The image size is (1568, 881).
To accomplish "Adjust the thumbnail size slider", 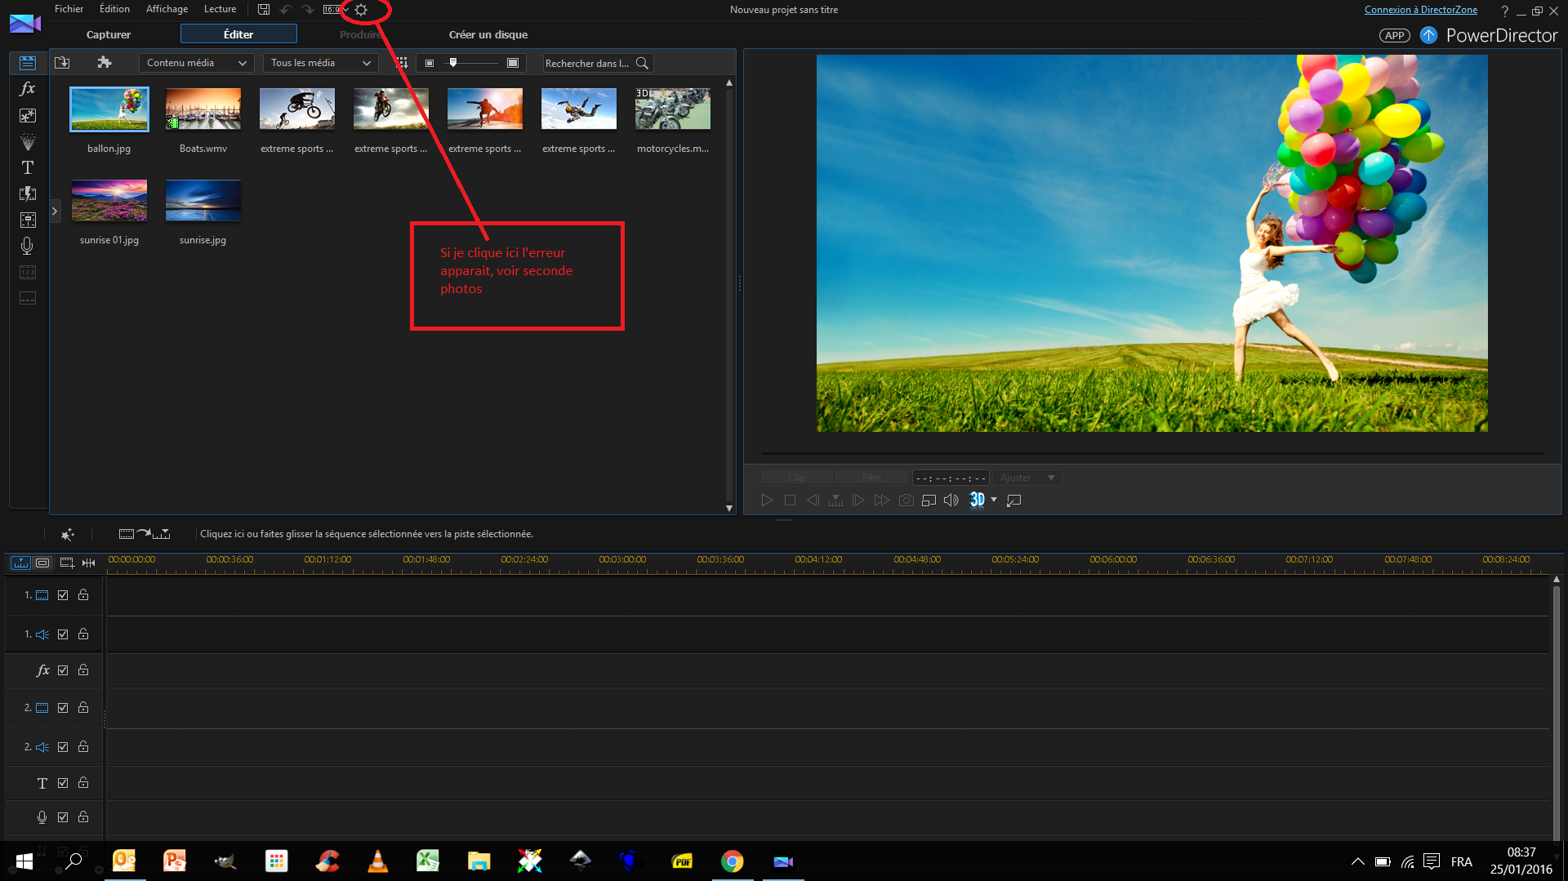I will [x=453, y=63].
